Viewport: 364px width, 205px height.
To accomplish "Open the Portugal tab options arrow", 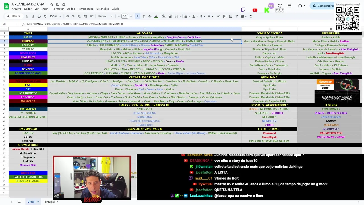I will 57,202.
